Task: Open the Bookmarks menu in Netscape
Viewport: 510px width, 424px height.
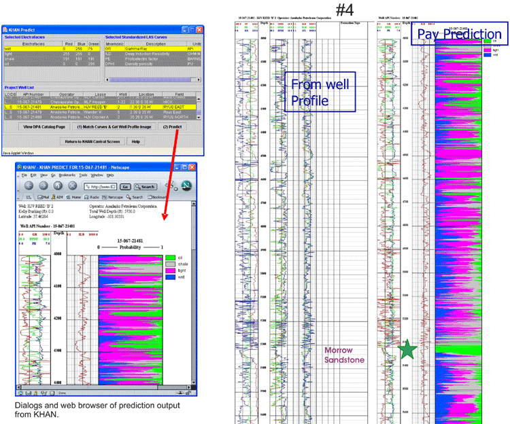Action: 67,175
